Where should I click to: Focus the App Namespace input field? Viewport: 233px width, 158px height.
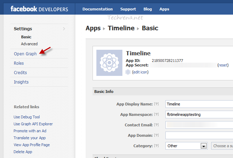click(199, 114)
